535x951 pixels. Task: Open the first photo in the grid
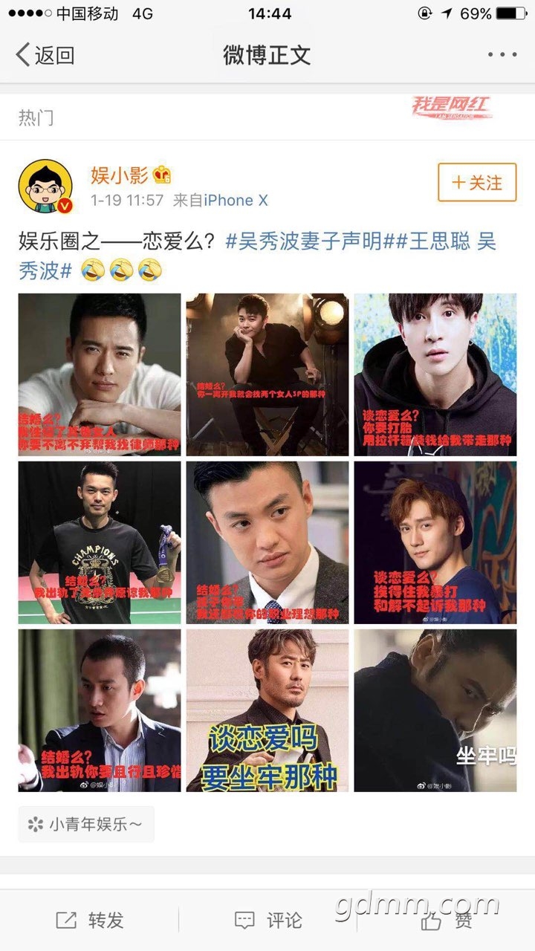point(100,374)
